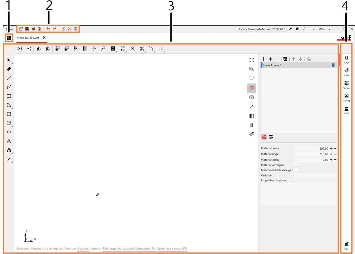
Task: Click the rotate view icon
Action: (x=252, y=78)
